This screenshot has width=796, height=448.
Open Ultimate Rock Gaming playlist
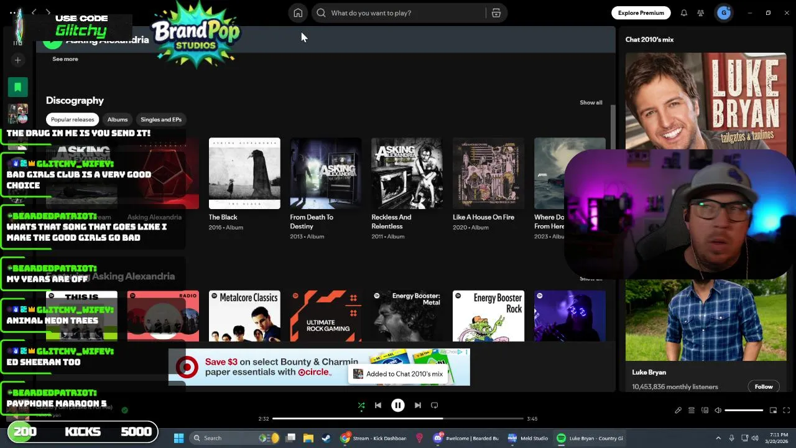[326, 316]
